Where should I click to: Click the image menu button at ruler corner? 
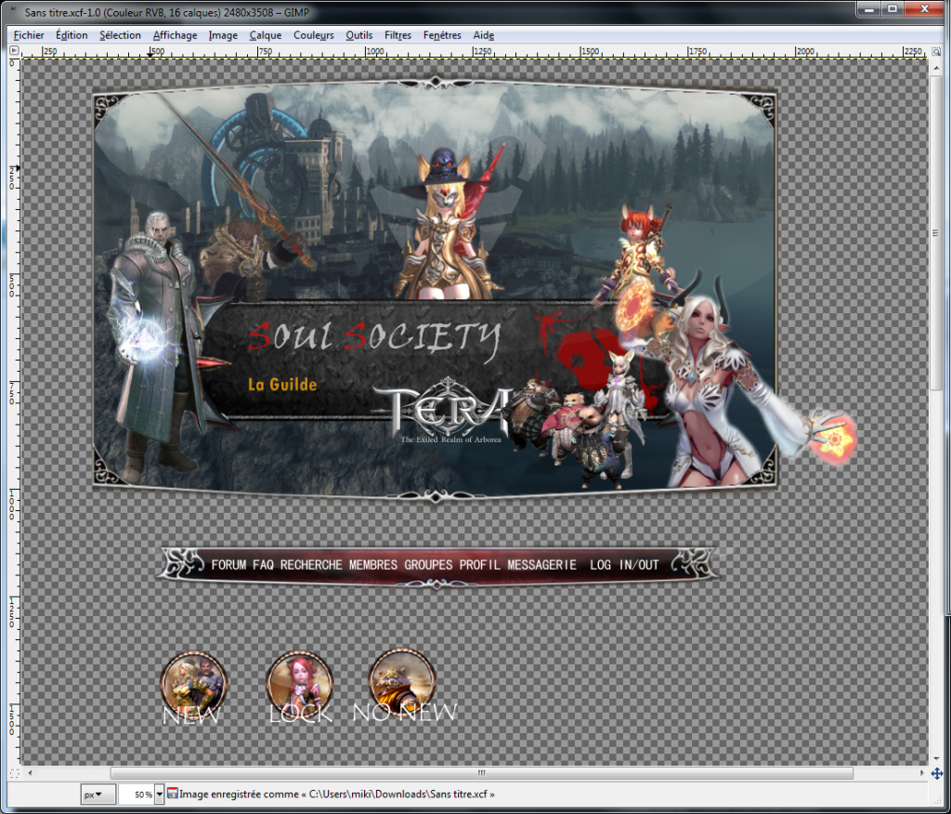[x=15, y=51]
